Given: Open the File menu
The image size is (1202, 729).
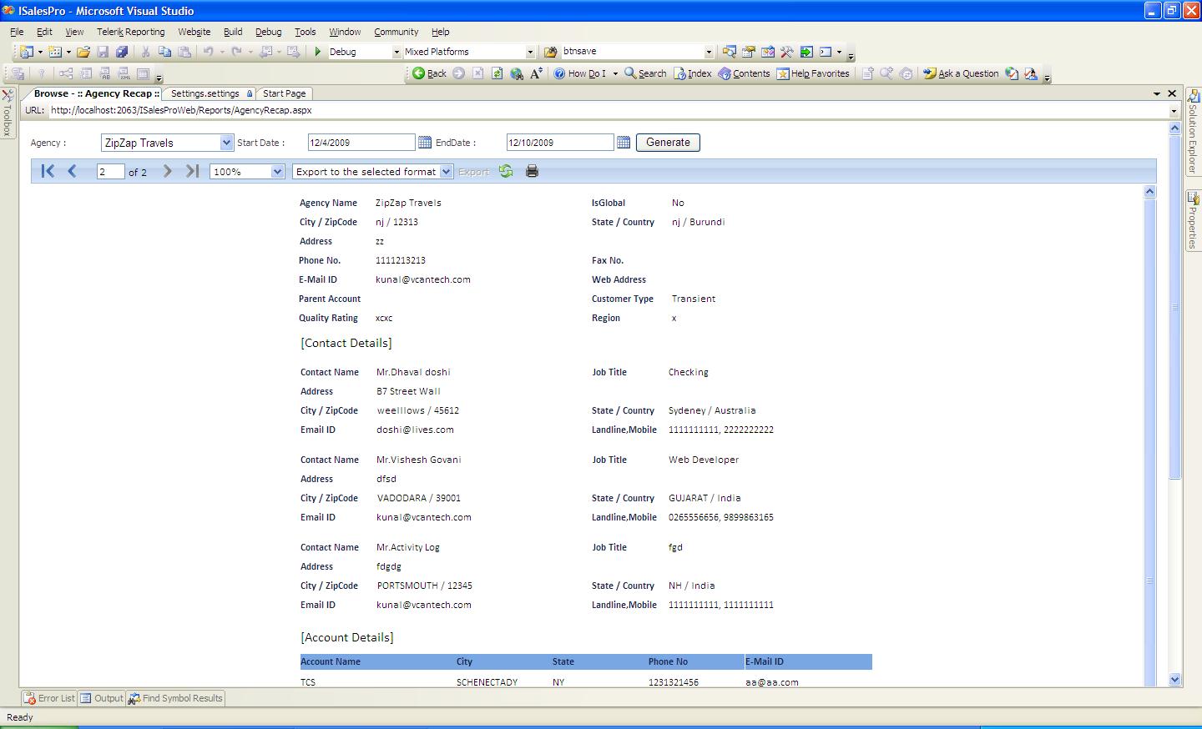Looking at the screenshot, I should [17, 32].
